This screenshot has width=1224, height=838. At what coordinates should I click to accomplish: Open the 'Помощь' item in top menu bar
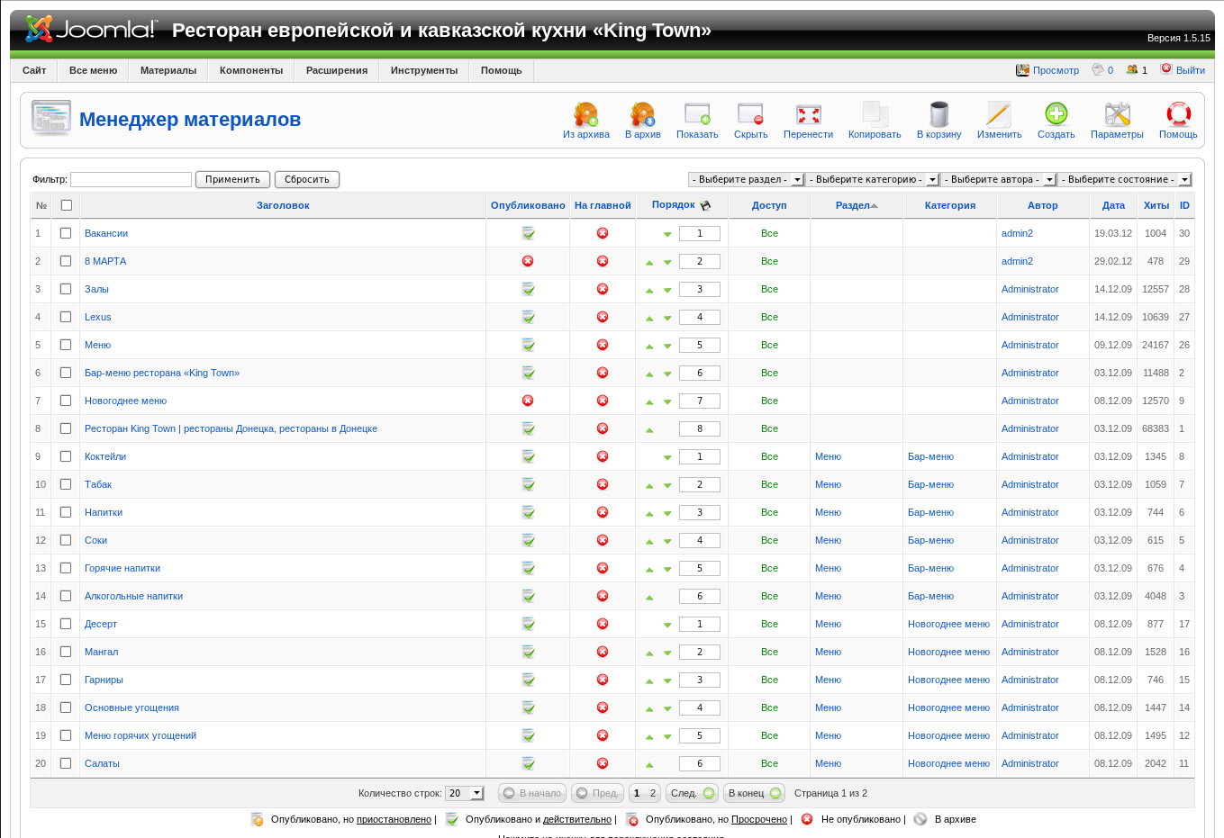point(502,70)
